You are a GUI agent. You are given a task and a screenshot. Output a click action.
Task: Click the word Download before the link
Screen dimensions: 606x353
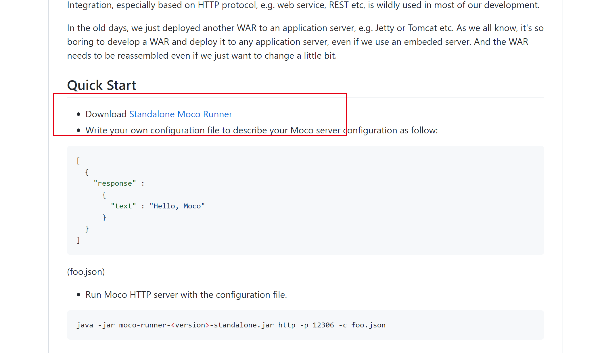[x=106, y=114]
